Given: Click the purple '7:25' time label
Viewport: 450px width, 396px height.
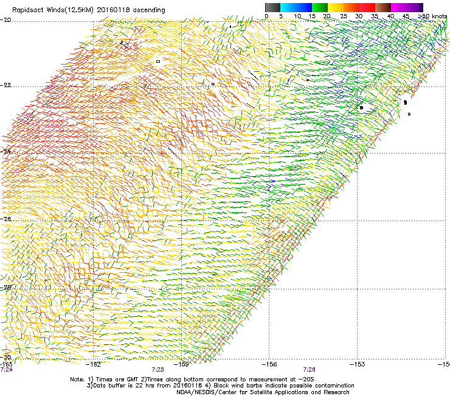Looking at the screenshot, I should pos(158,370).
